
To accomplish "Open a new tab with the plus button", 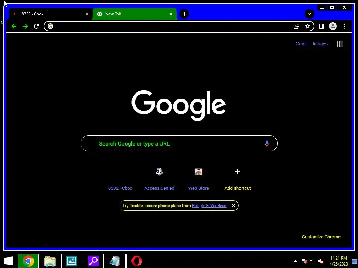I will point(184,14).
